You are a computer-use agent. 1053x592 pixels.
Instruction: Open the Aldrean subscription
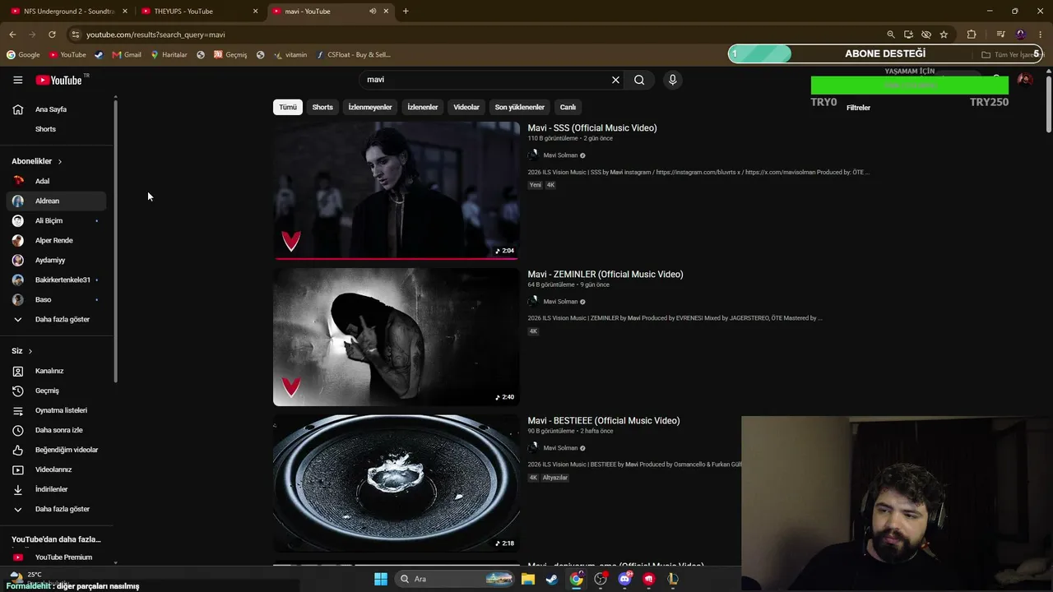56,201
